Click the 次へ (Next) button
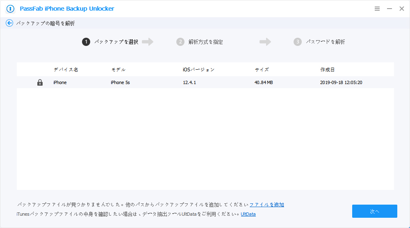This screenshot has width=410, height=228. (374, 211)
